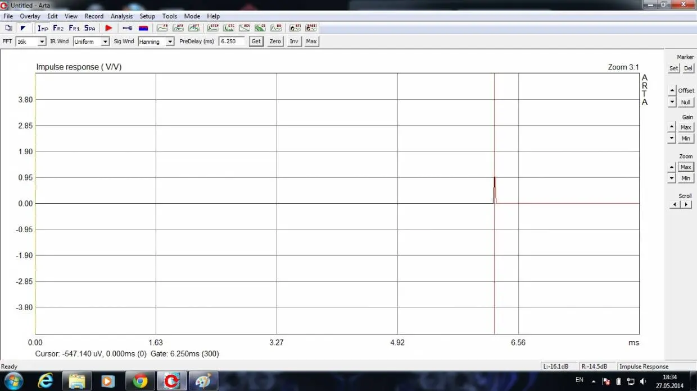The width and height of the screenshot is (697, 391).
Task: Click the Zoom Min button
Action: click(686, 178)
